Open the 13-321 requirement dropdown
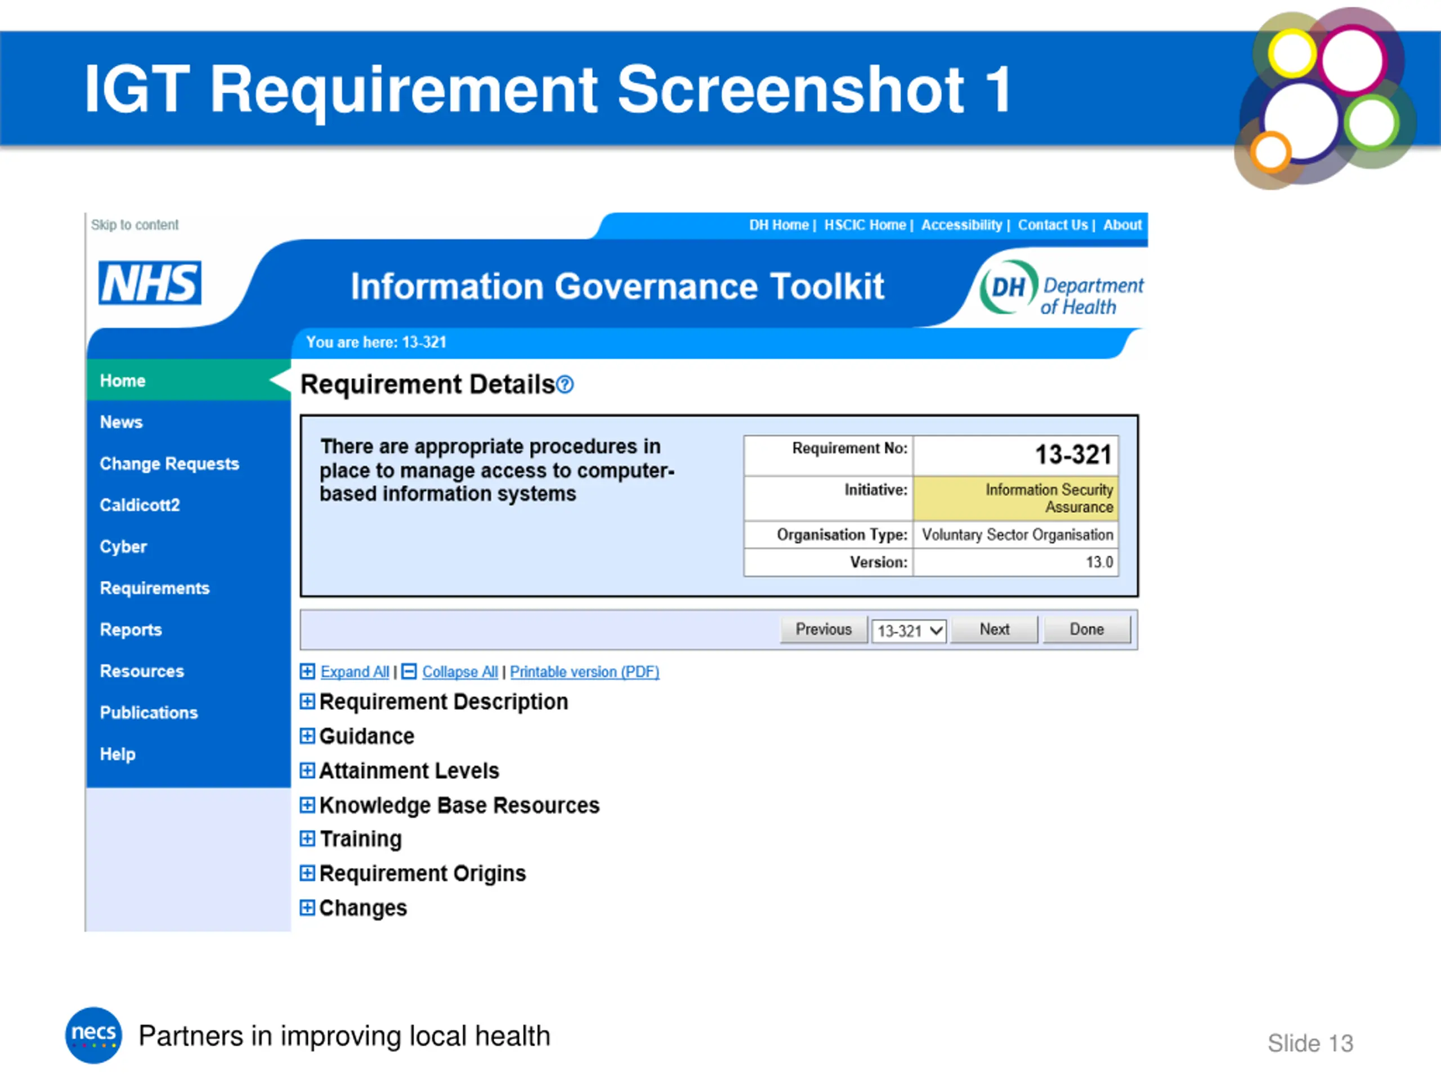The height and width of the screenshot is (1081, 1441). [910, 631]
